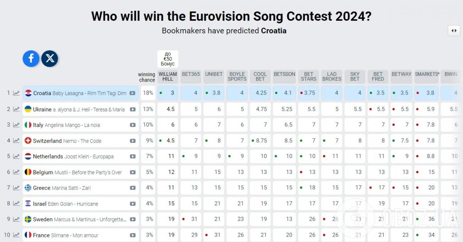
Task: Share odds table on Facebook
Action: pyautogui.click(x=31, y=58)
